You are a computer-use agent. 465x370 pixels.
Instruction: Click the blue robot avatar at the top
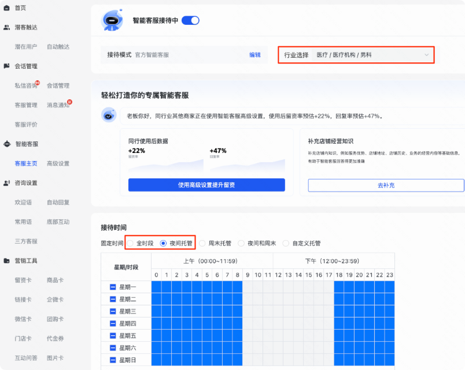tap(112, 20)
